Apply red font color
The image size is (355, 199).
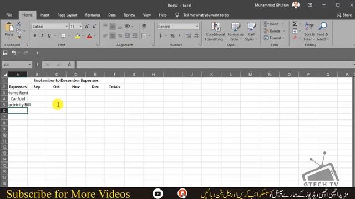click(x=89, y=36)
